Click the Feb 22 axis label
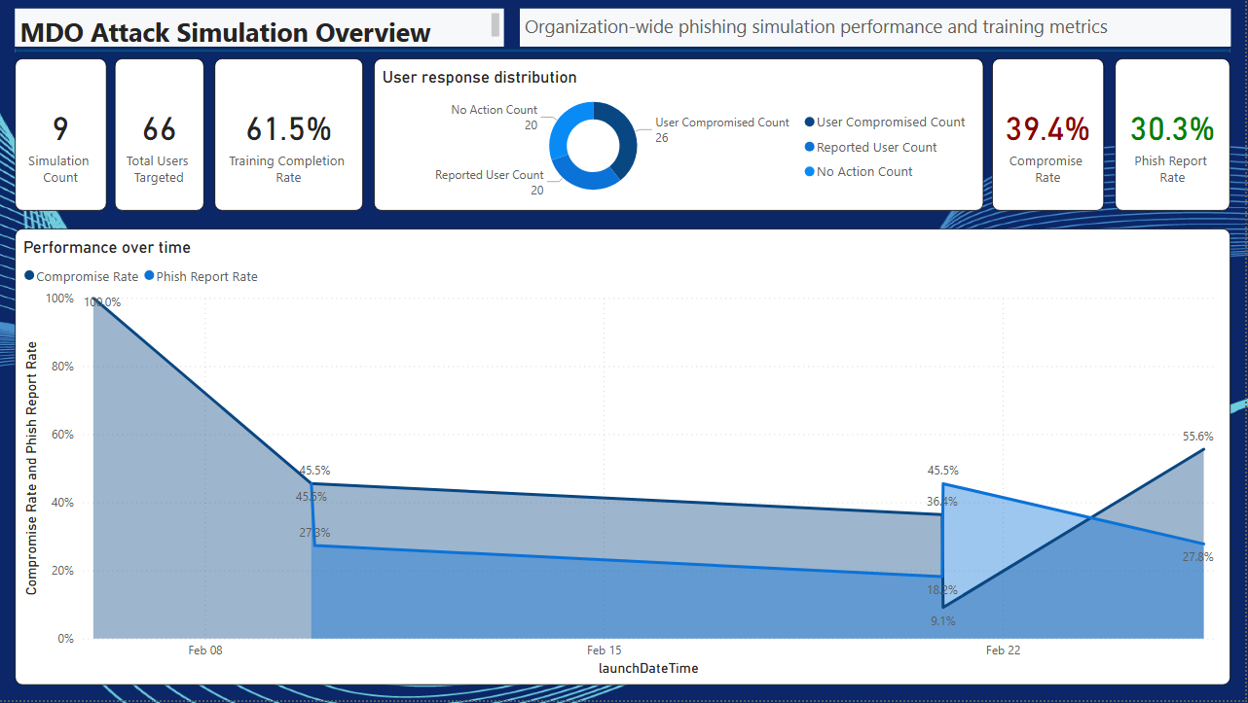This screenshot has height=703, width=1248. point(1003,650)
